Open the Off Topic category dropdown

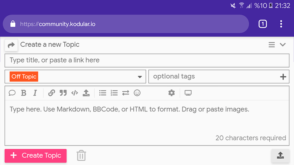[x=75, y=77]
